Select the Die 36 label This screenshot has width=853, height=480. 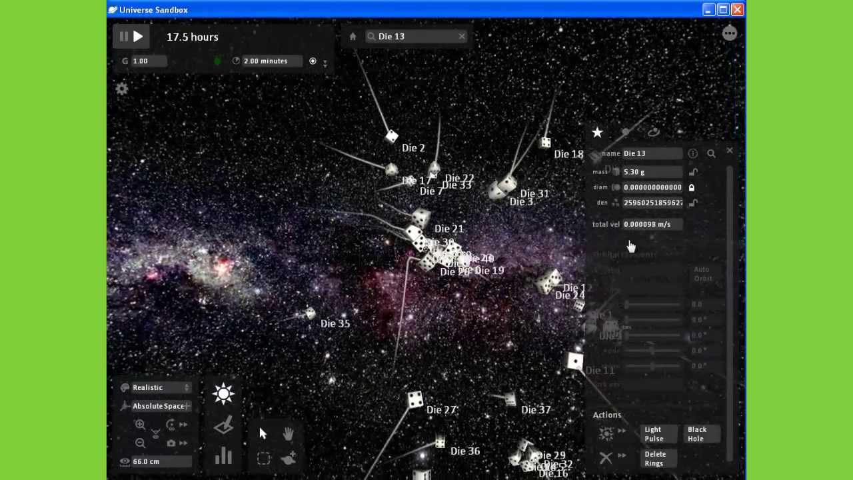tap(465, 451)
